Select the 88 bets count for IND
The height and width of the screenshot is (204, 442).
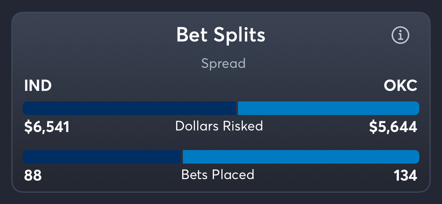pos(33,175)
